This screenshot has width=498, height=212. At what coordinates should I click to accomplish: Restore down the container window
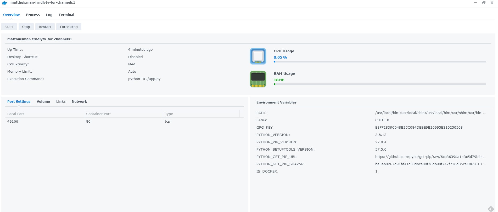click(x=484, y=3)
